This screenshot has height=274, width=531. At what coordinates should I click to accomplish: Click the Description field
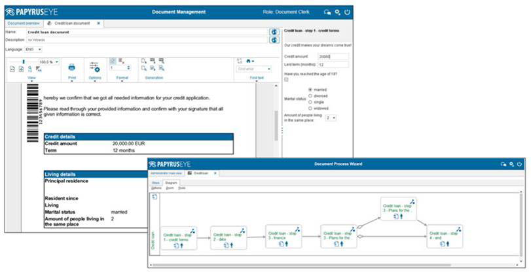147,40
